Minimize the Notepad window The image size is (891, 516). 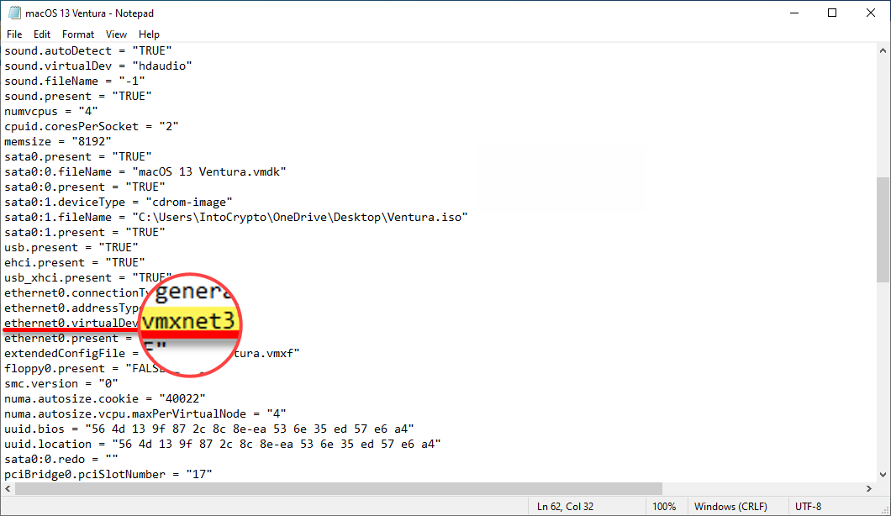click(x=794, y=13)
